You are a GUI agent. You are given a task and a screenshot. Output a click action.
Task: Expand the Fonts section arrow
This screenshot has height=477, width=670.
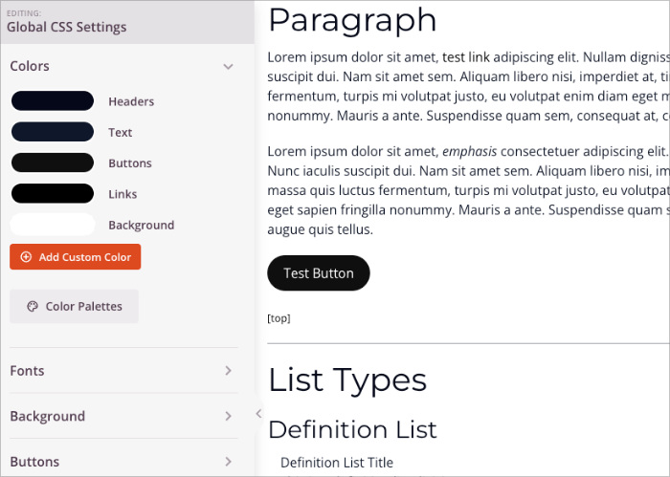click(228, 371)
